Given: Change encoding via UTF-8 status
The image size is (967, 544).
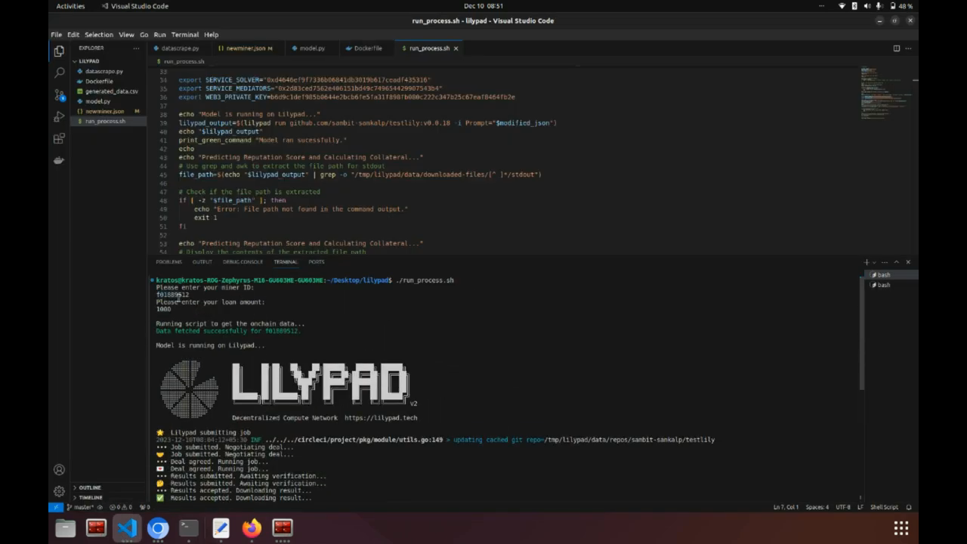Looking at the screenshot, I should (843, 507).
